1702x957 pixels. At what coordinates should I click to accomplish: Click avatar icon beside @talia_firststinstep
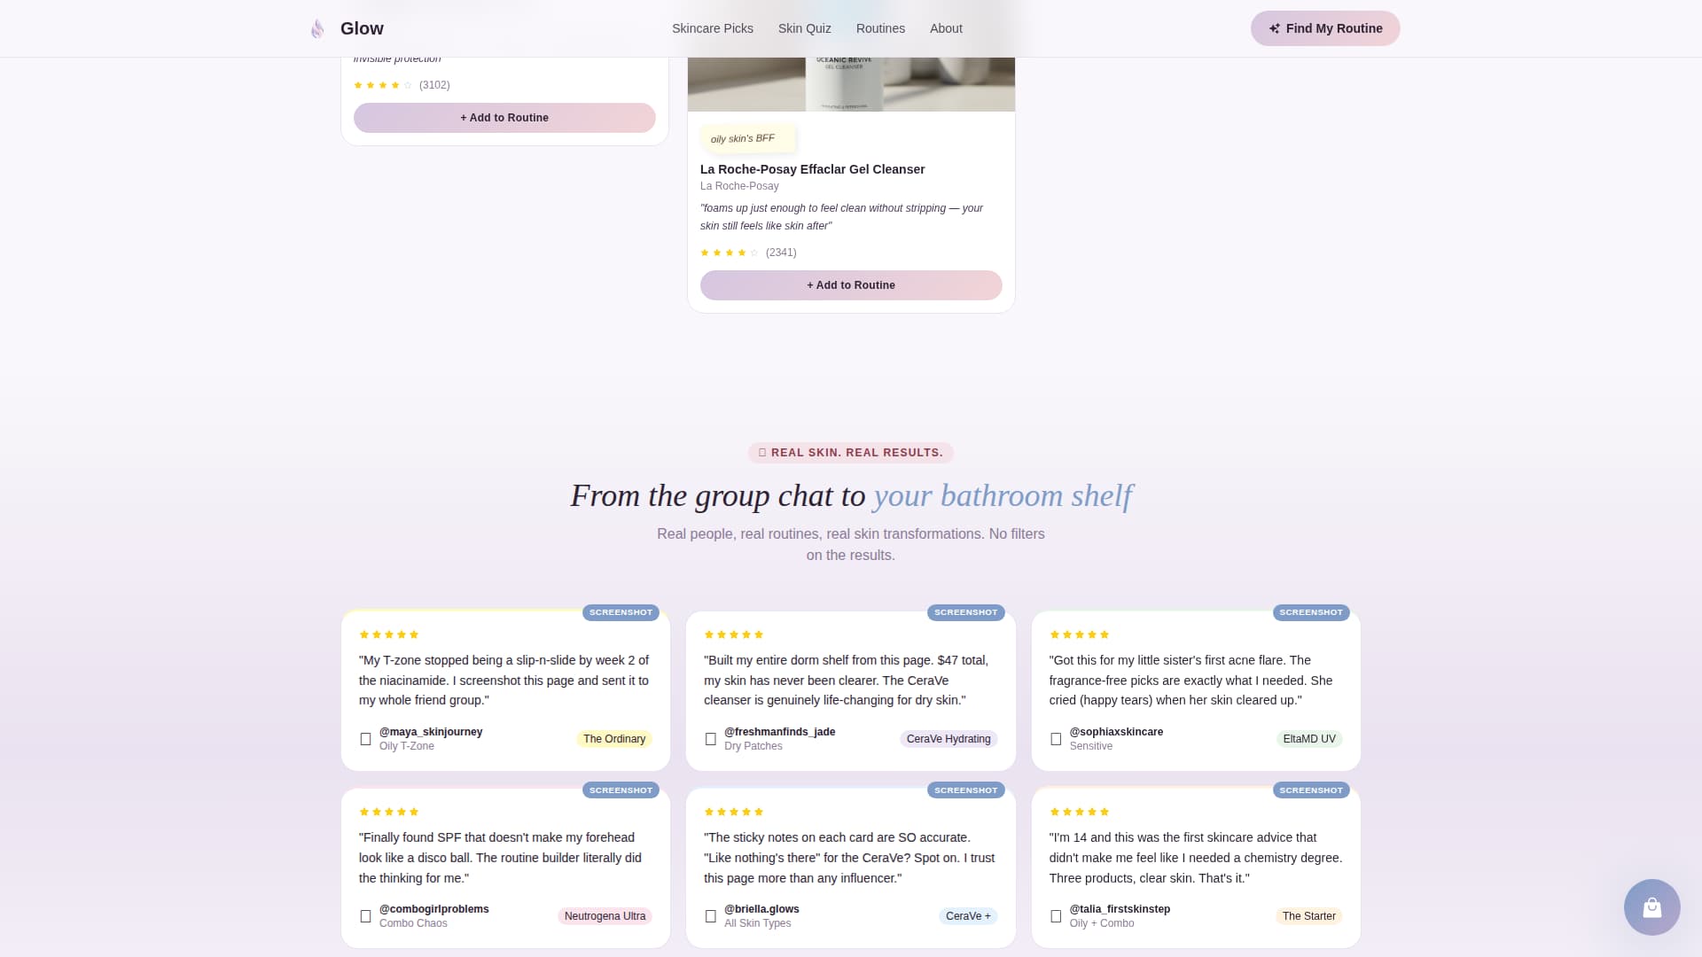pos(1055,916)
